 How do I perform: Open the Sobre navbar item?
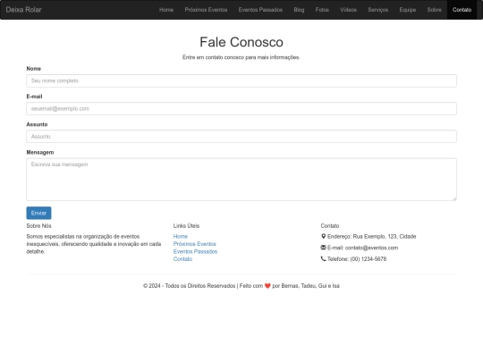[x=435, y=10]
